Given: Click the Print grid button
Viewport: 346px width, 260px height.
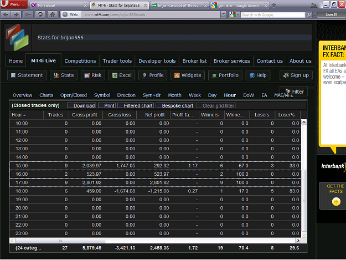Looking at the screenshot, I should click(x=107, y=105).
